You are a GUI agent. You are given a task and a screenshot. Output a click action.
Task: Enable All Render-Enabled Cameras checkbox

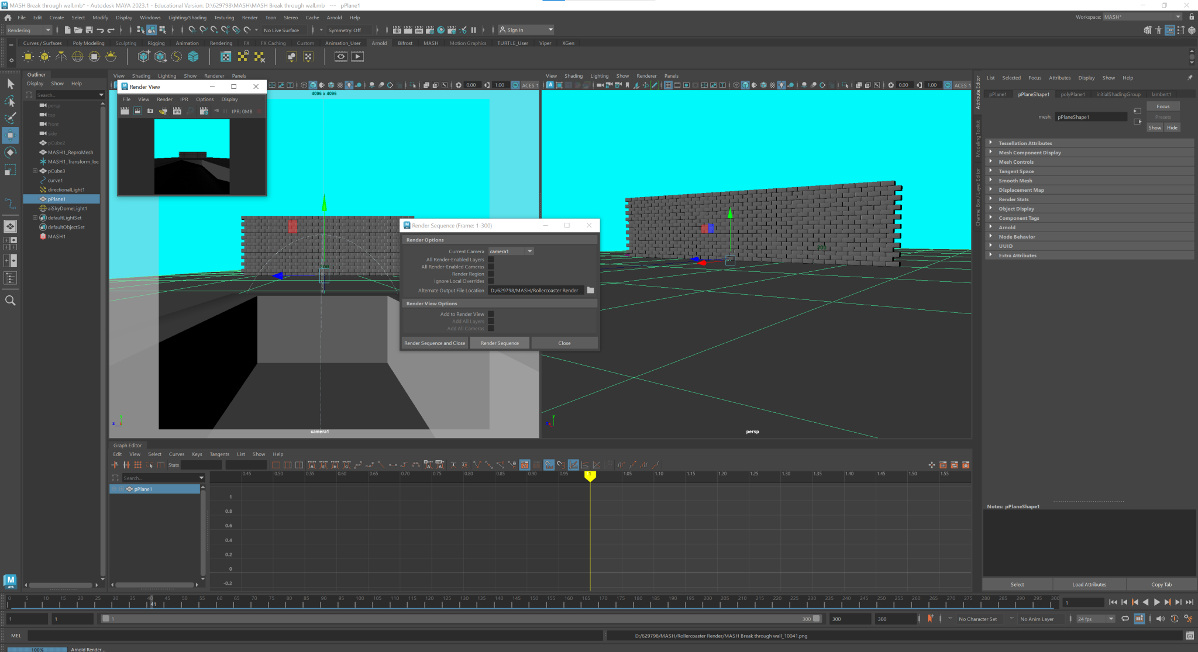(491, 267)
